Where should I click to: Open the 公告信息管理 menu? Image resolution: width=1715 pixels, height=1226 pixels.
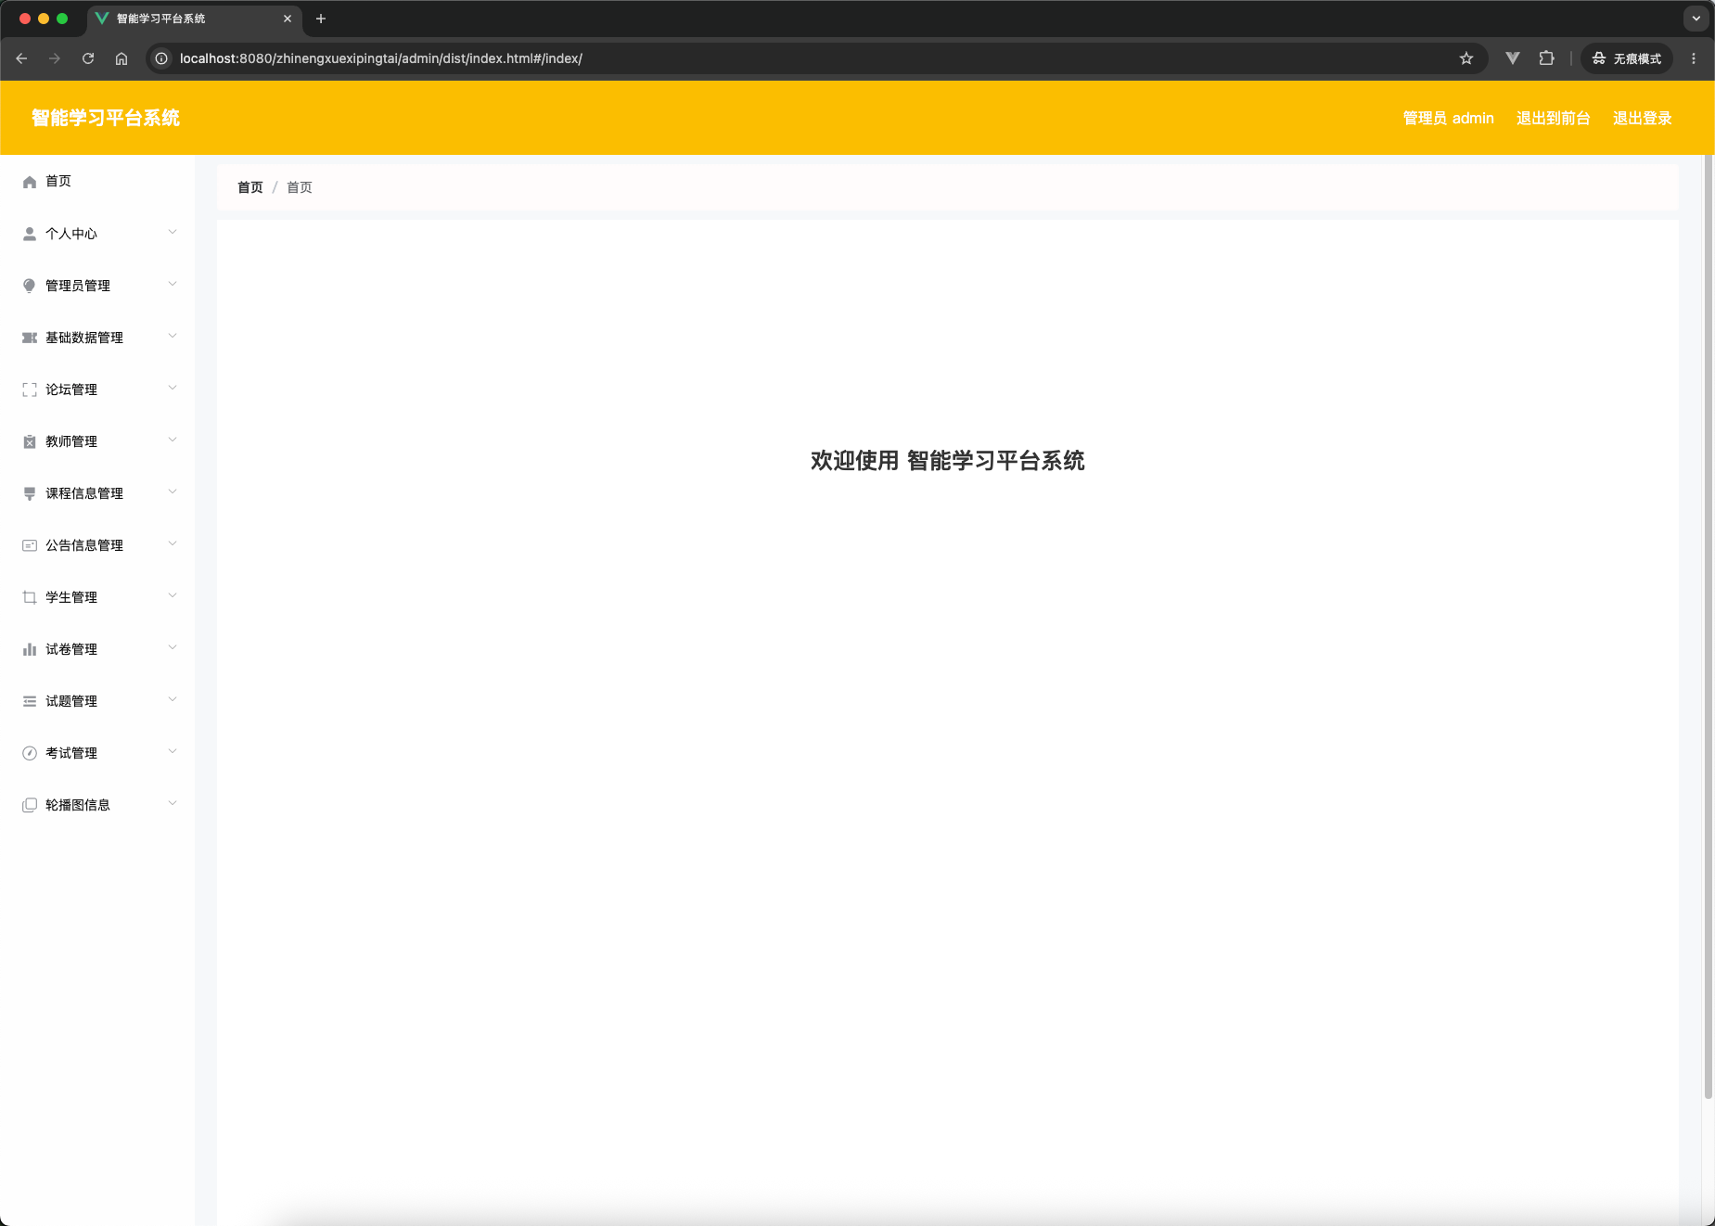tap(97, 545)
